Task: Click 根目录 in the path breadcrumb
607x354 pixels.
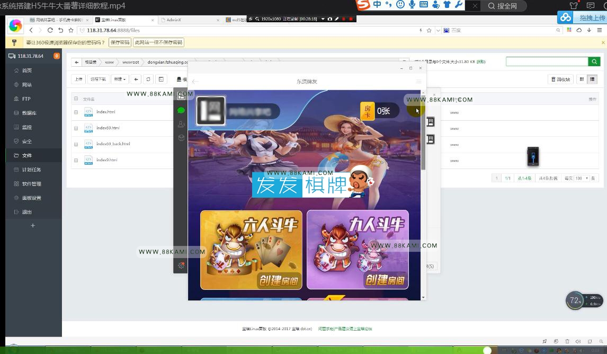Action: point(91,62)
